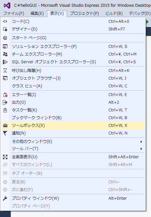151x217 pixels.
Task: Select タスク一覧(K) entry label
Action: point(24,110)
